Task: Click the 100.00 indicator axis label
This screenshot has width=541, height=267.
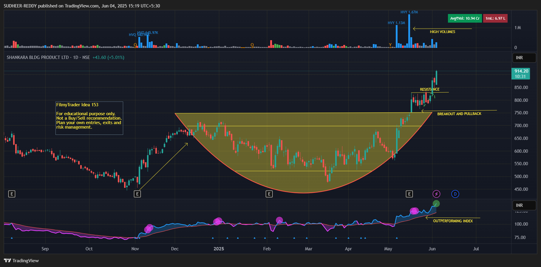Action: pos(521,224)
